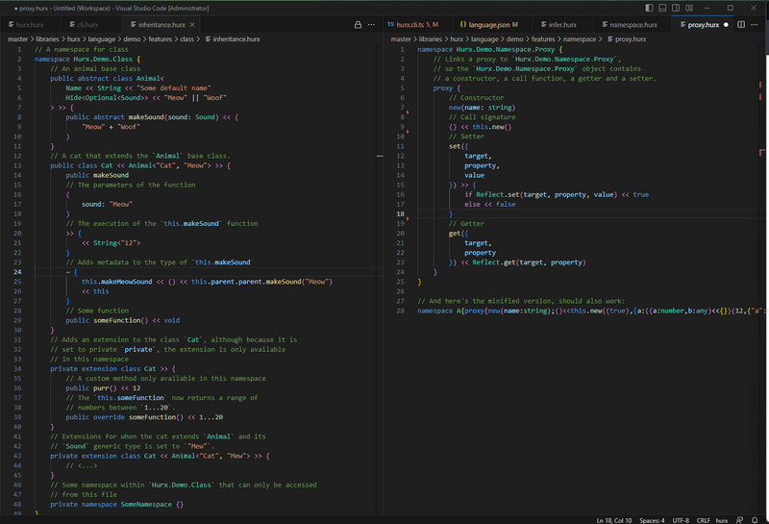Image resolution: width=769 pixels, height=524 pixels.
Task: Open right breadcrumb 'namespace' dropdown
Action: pyautogui.click(x=580, y=39)
